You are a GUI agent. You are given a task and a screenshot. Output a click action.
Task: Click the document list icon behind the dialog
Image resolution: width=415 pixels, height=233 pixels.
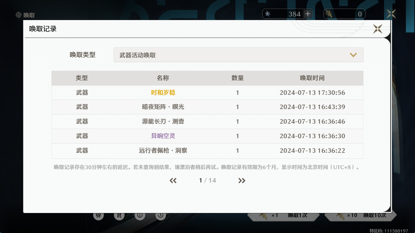point(119,215)
